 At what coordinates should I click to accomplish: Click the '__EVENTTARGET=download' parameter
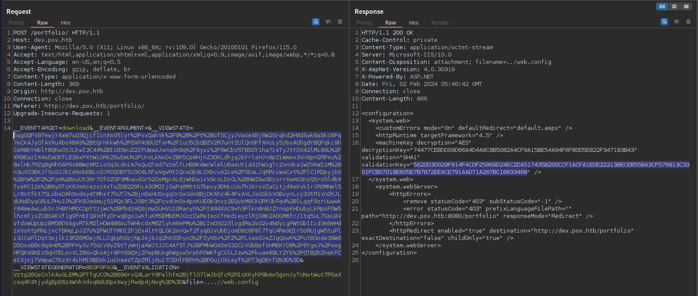click(x=51, y=128)
